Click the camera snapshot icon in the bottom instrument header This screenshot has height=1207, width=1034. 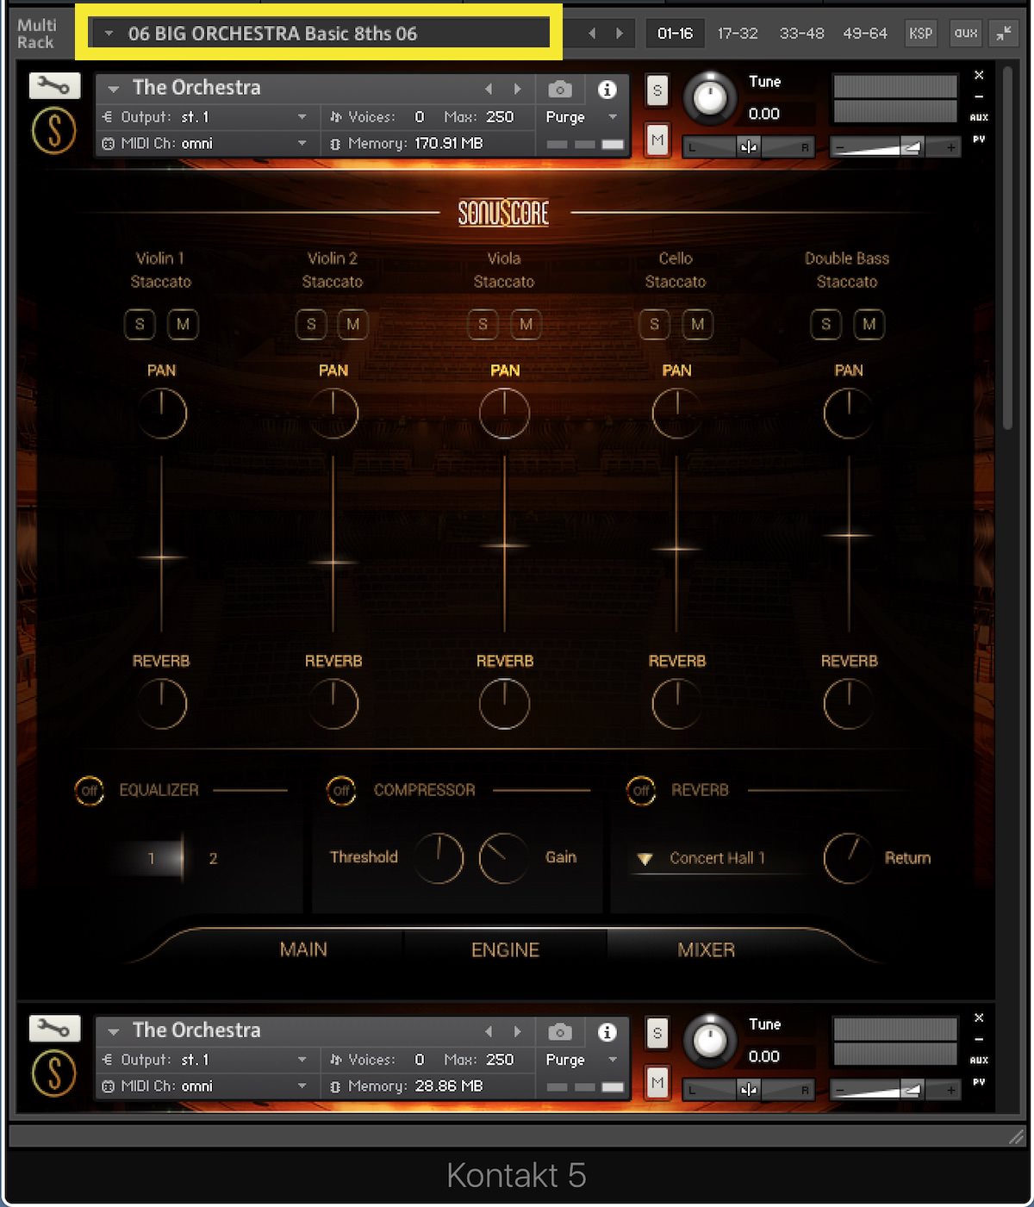coord(560,1031)
